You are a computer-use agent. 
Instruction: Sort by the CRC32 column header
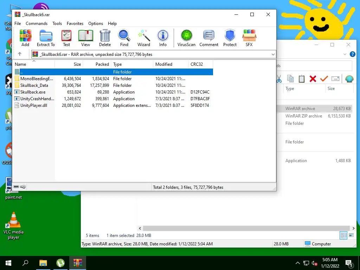201,64
